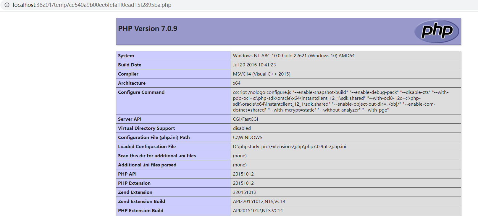Click the Build Date label
This screenshot has width=478, height=216.
pyautogui.click(x=130, y=65)
